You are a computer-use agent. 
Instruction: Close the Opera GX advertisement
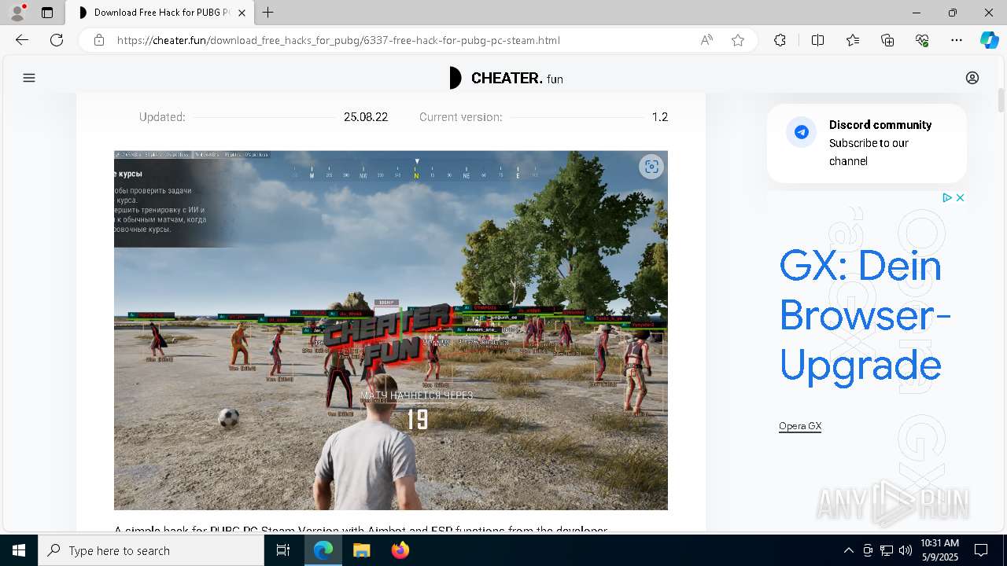tap(960, 197)
